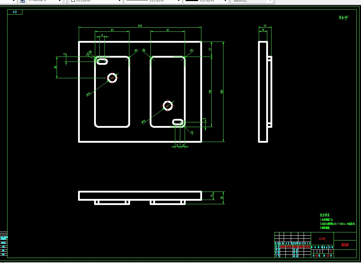This screenshot has height=263, width=361.
Task: Pick the slot at top of left pocket
Action: [x=102, y=61]
